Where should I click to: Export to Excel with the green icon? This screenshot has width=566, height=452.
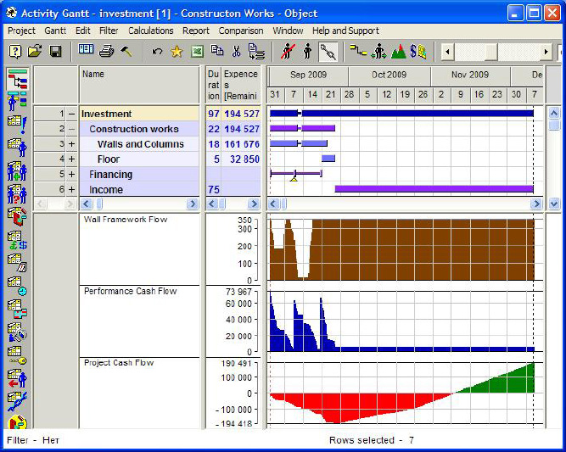[x=197, y=52]
